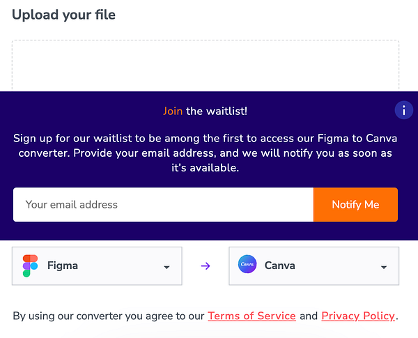Expand the Figma dropdown caret
Screen dimensions: 418x338
coord(167,267)
